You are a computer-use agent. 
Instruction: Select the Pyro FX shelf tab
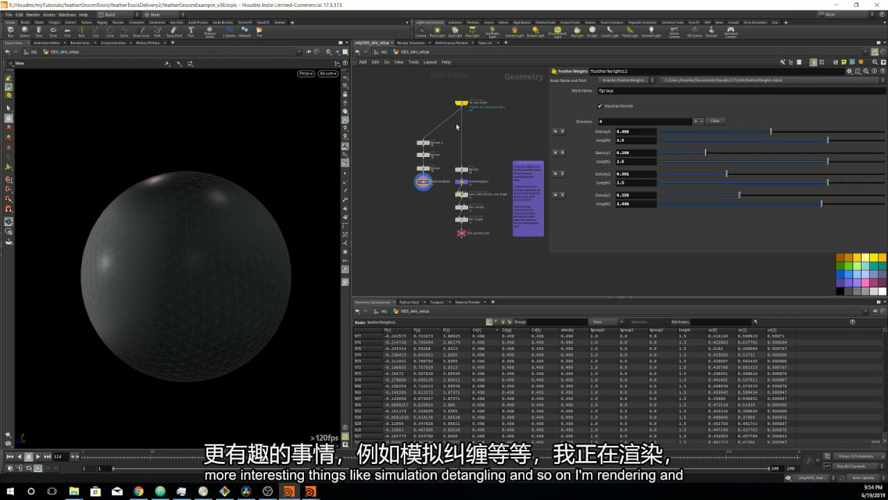(693, 22)
